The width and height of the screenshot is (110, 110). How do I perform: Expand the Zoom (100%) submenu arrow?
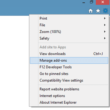105,32
